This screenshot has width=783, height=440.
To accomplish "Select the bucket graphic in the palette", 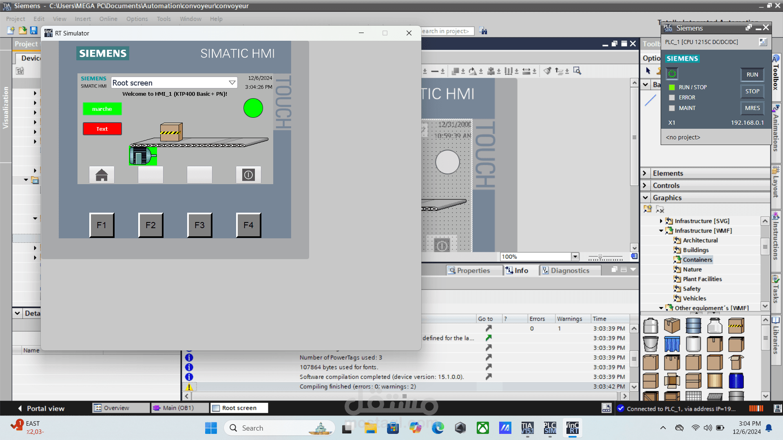I will click(650, 344).
